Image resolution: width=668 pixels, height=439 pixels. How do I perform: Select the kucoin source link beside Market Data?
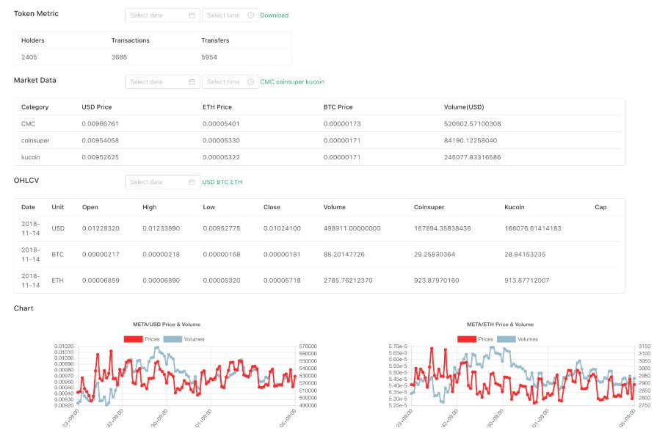pos(316,82)
